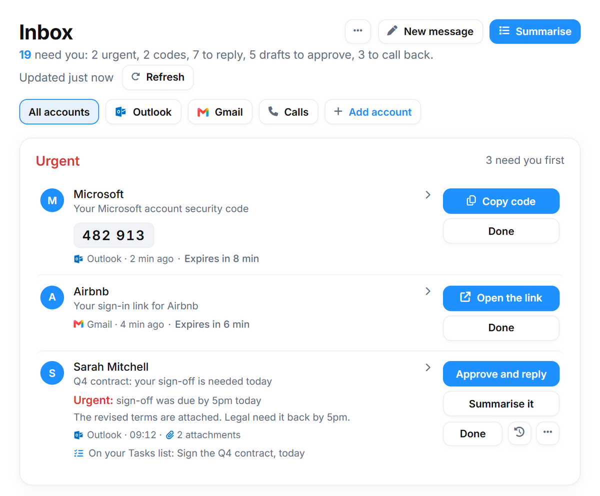
Task: Select the All accounts tab
Action: 59,112
